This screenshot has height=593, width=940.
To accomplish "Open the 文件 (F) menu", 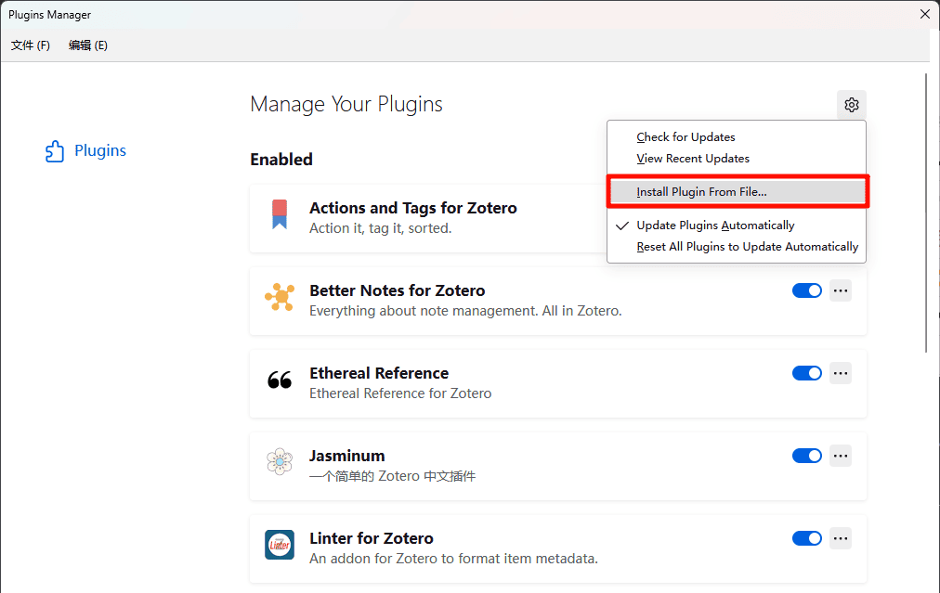I will pyautogui.click(x=31, y=45).
